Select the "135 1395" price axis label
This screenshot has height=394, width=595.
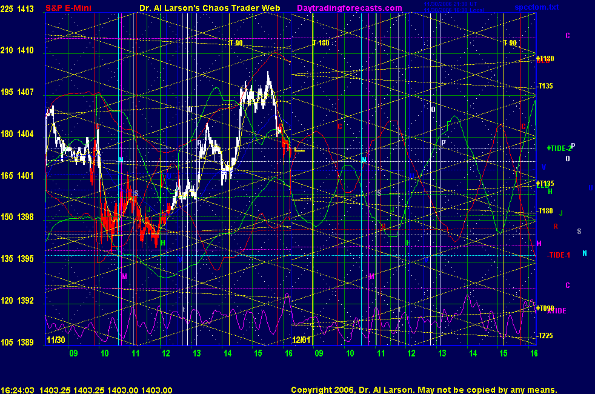coord(17,258)
